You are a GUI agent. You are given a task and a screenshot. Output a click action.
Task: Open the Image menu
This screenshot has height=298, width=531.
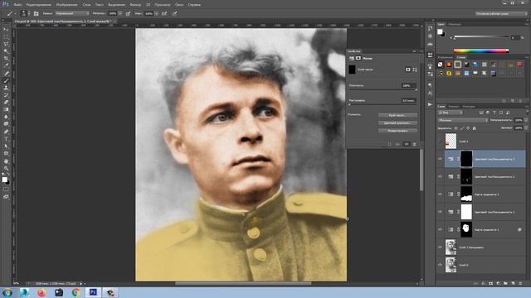[66, 5]
